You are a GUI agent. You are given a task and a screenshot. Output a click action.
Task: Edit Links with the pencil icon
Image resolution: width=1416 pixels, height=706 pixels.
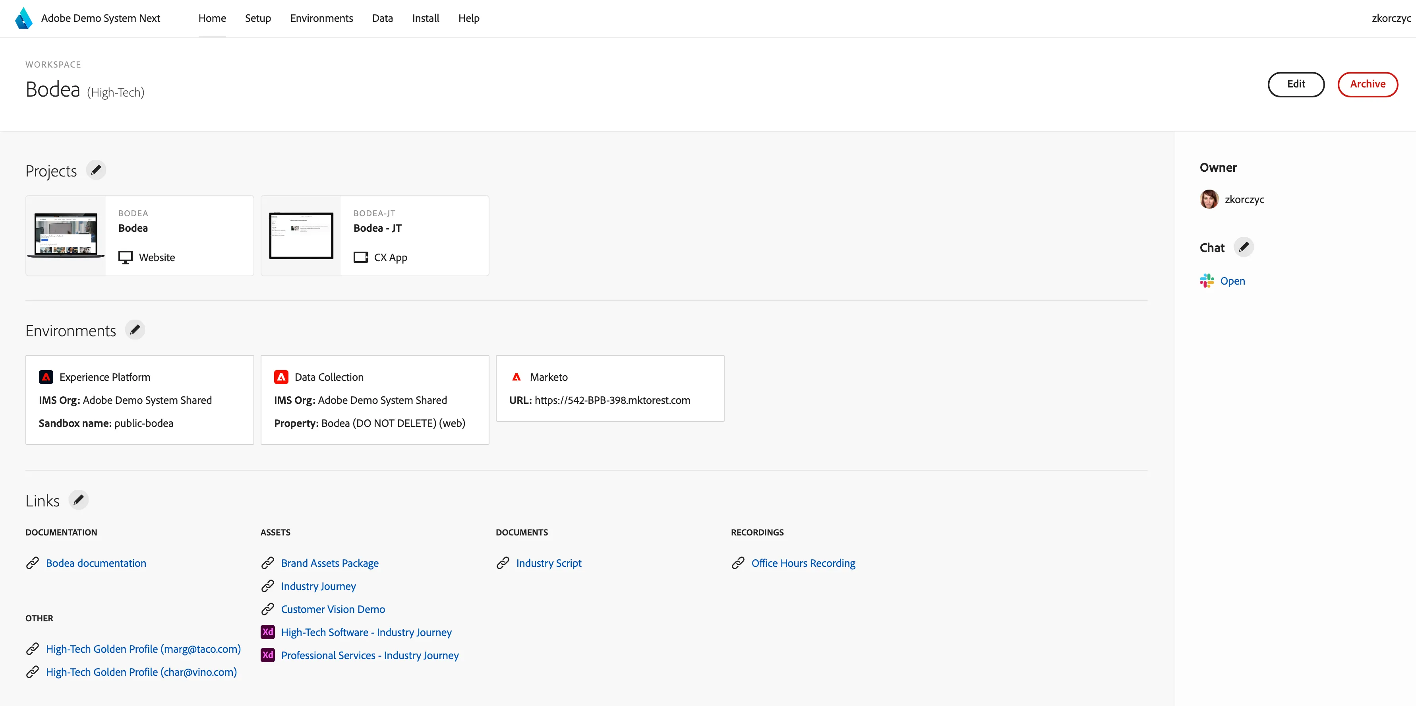coord(79,500)
